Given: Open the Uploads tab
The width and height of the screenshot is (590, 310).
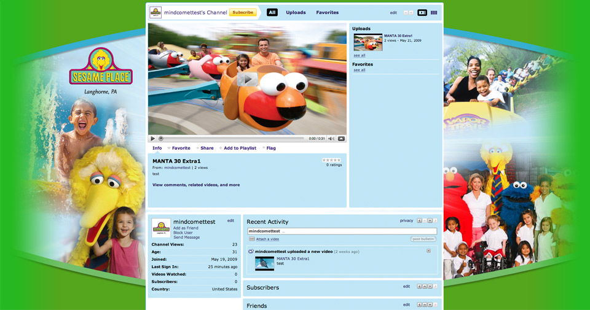Looking at the screenshot, I should point(296,12).
